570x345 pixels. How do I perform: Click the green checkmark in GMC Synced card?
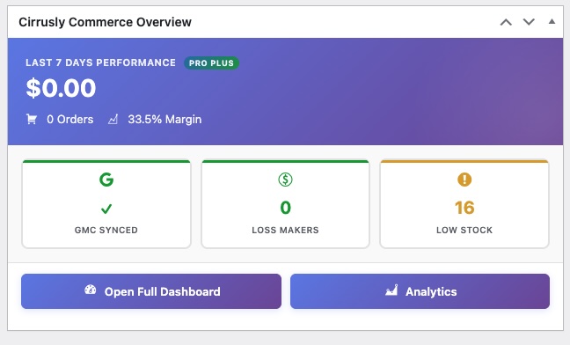[106, 209]
